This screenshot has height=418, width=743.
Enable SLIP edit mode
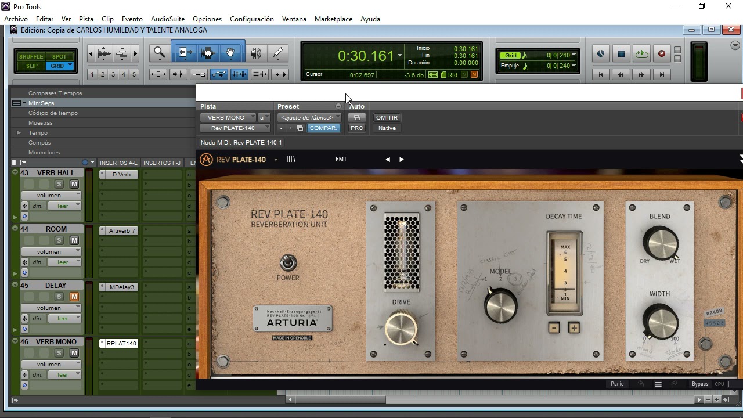[31, 66]
